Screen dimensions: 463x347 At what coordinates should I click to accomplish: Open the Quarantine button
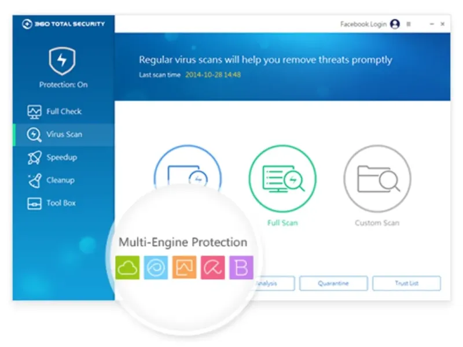click(x=333, y=283)
